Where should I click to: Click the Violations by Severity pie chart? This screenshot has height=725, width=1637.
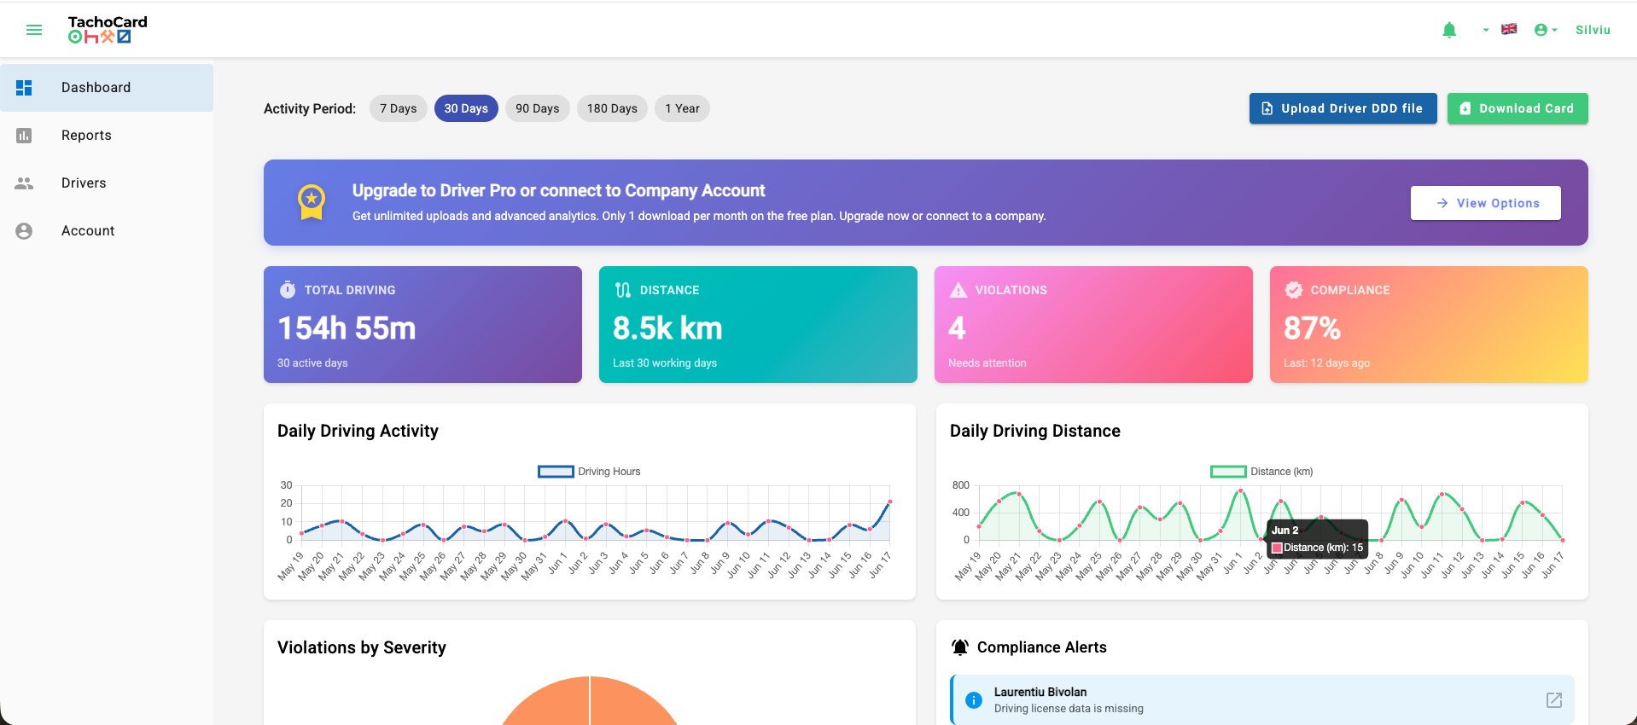589,701
